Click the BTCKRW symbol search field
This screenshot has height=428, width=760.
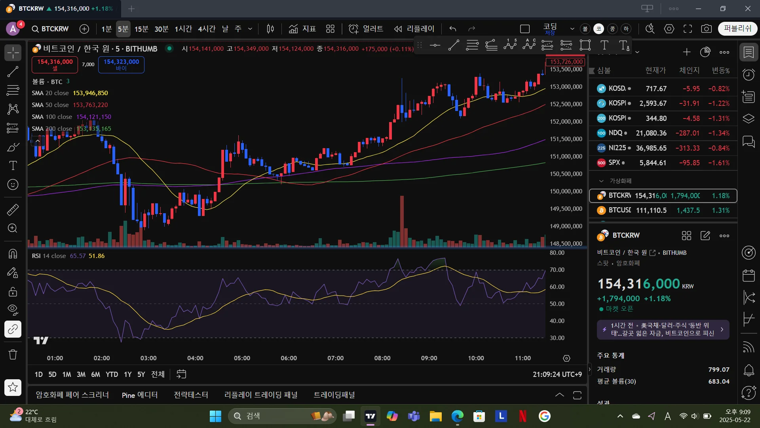[50, 29]
